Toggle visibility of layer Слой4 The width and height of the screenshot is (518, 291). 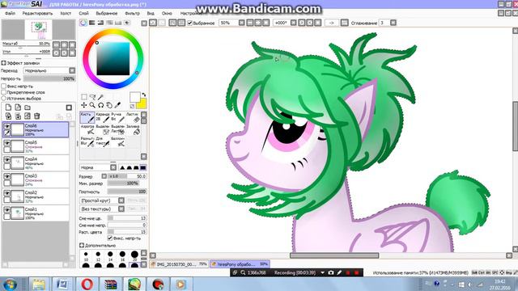coord(6,159)
